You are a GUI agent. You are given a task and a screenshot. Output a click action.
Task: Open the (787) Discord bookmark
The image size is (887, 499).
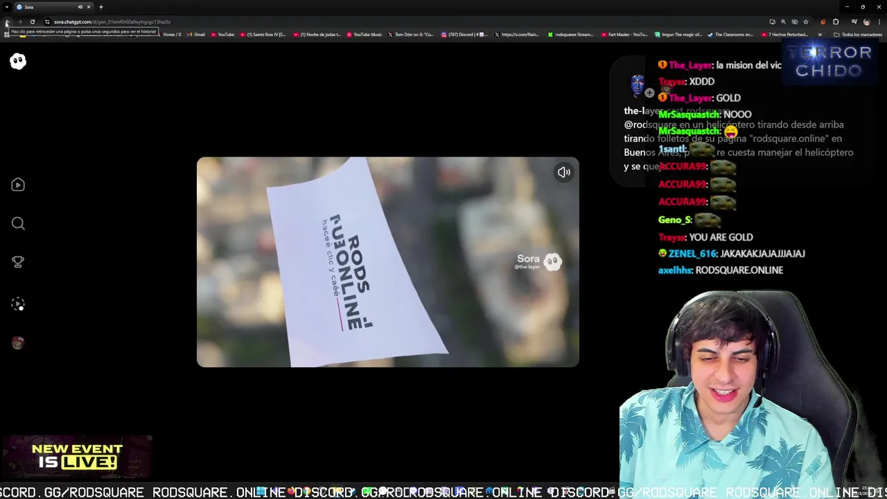[464, 35]
